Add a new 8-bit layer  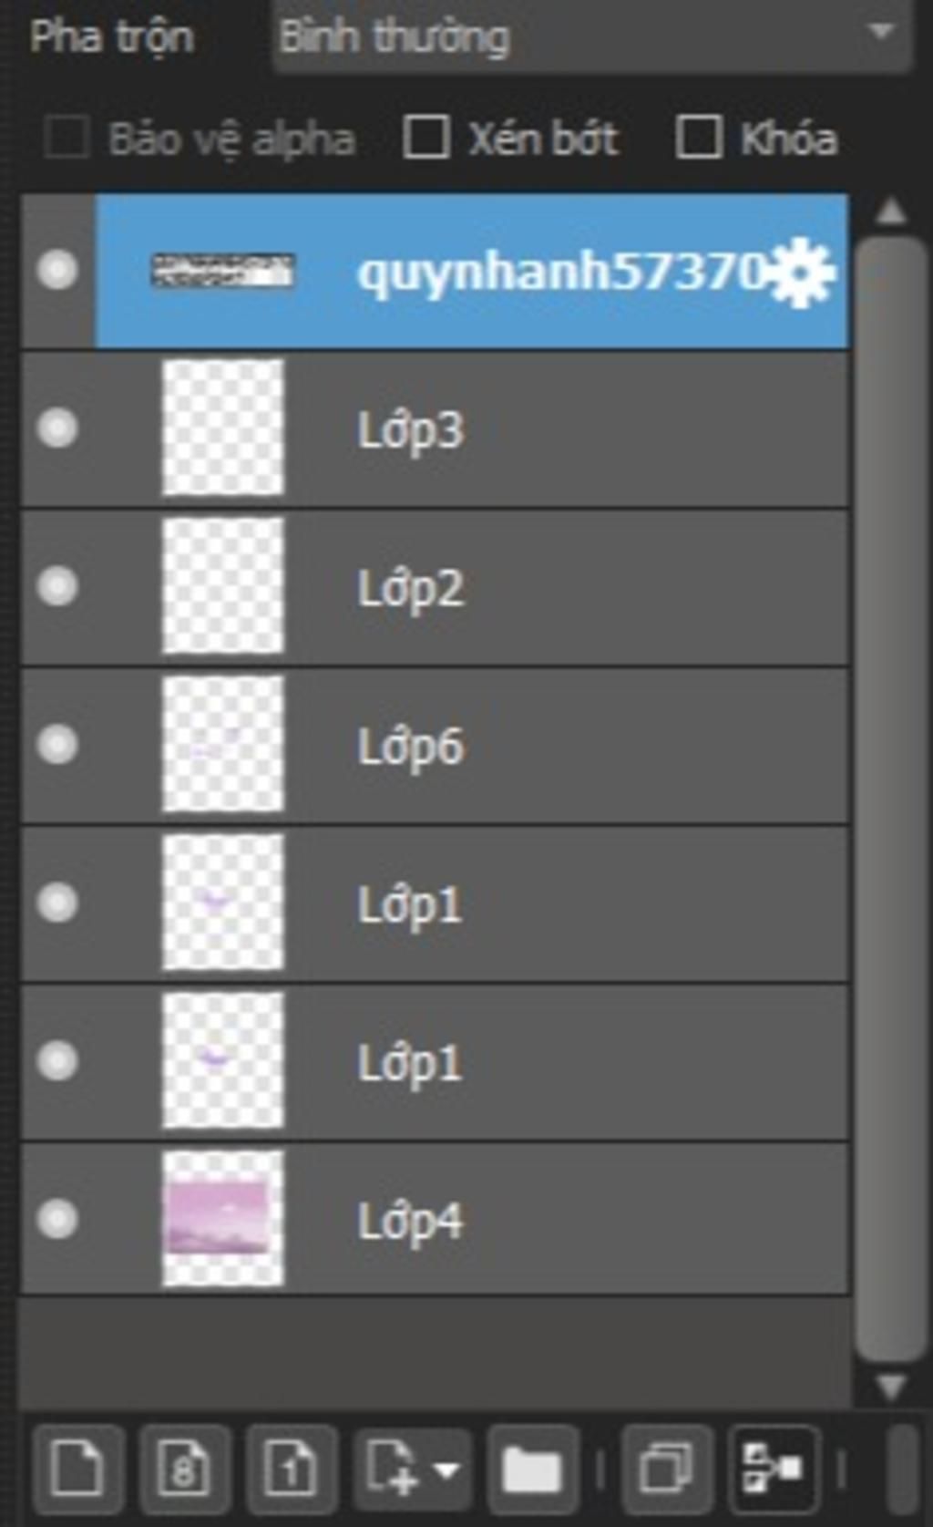coord(184,1468)
